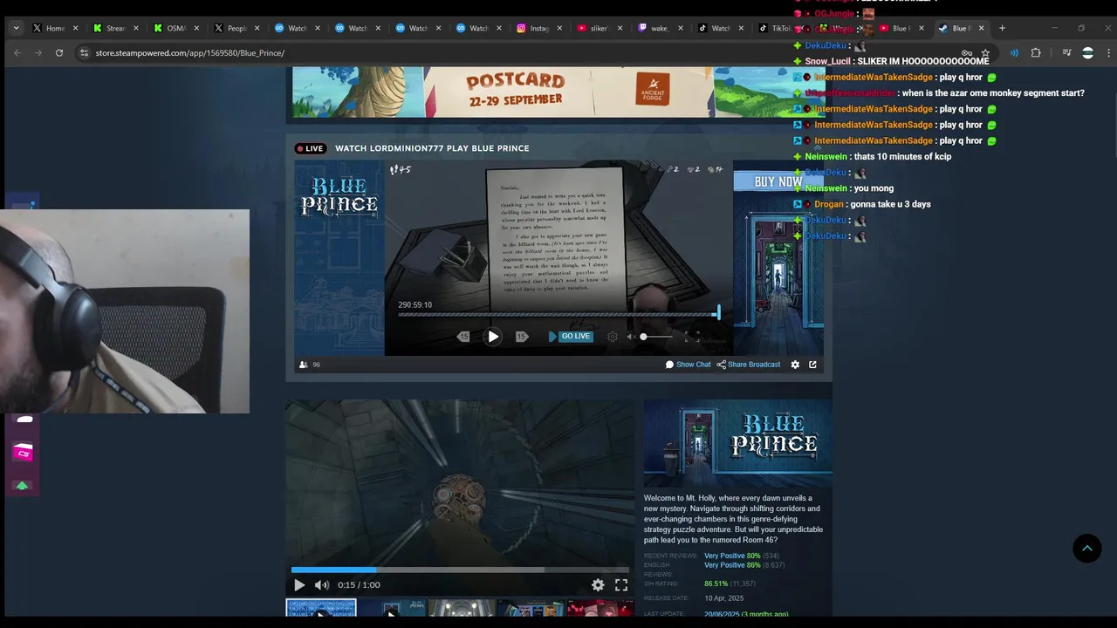Click the broadcast viewer count icon
The image size is (1117, 628).
coord(304,365)
